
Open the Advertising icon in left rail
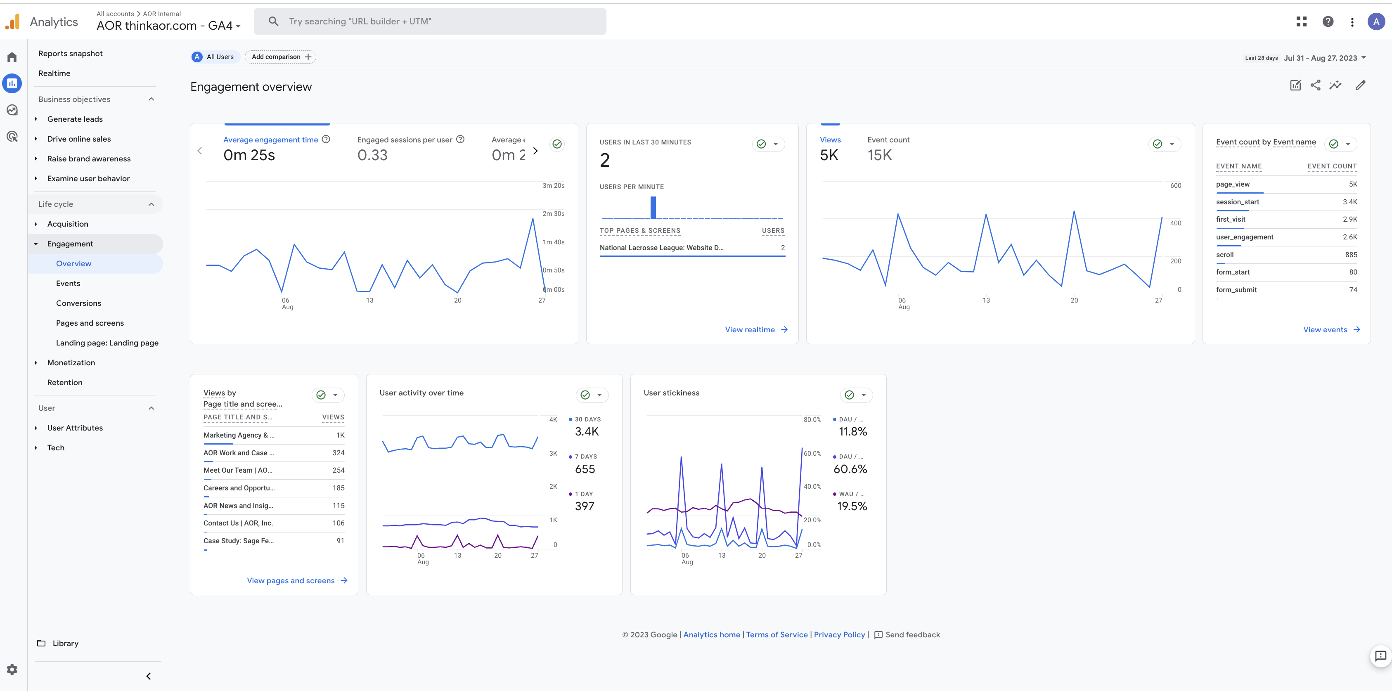[x=12, y=136]
